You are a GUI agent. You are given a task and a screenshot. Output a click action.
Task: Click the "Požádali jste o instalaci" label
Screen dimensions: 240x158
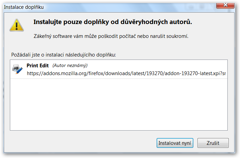click(64, 55)
